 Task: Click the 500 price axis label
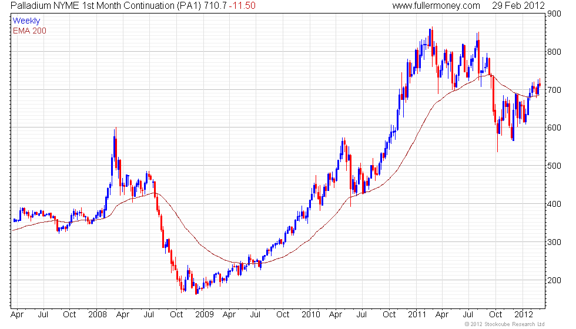[554, 166]
